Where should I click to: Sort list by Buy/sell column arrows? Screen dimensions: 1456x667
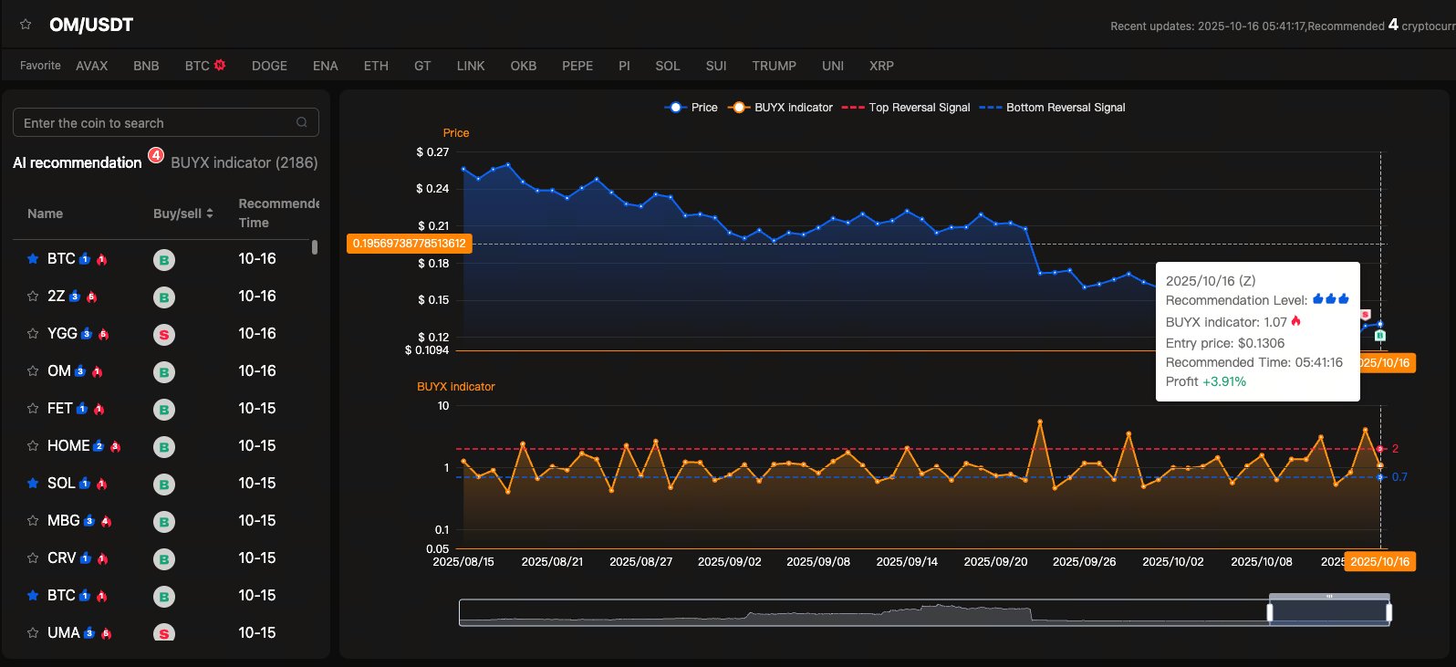point(210,214)
